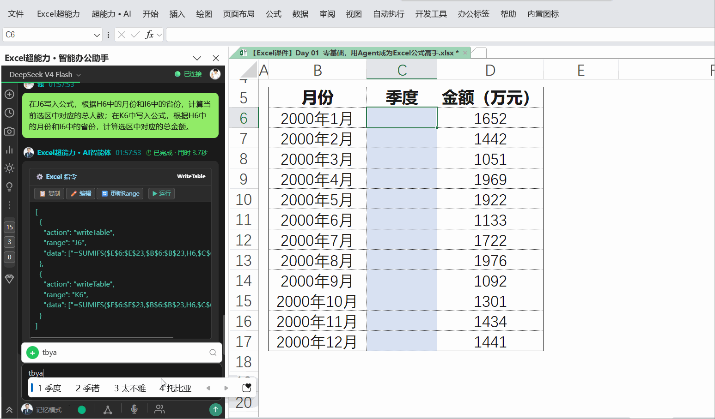The height and width of the screenshot is (419, 715).
Task: Select row 10 header
Action: pyautogui.click(x=244, y=199)
